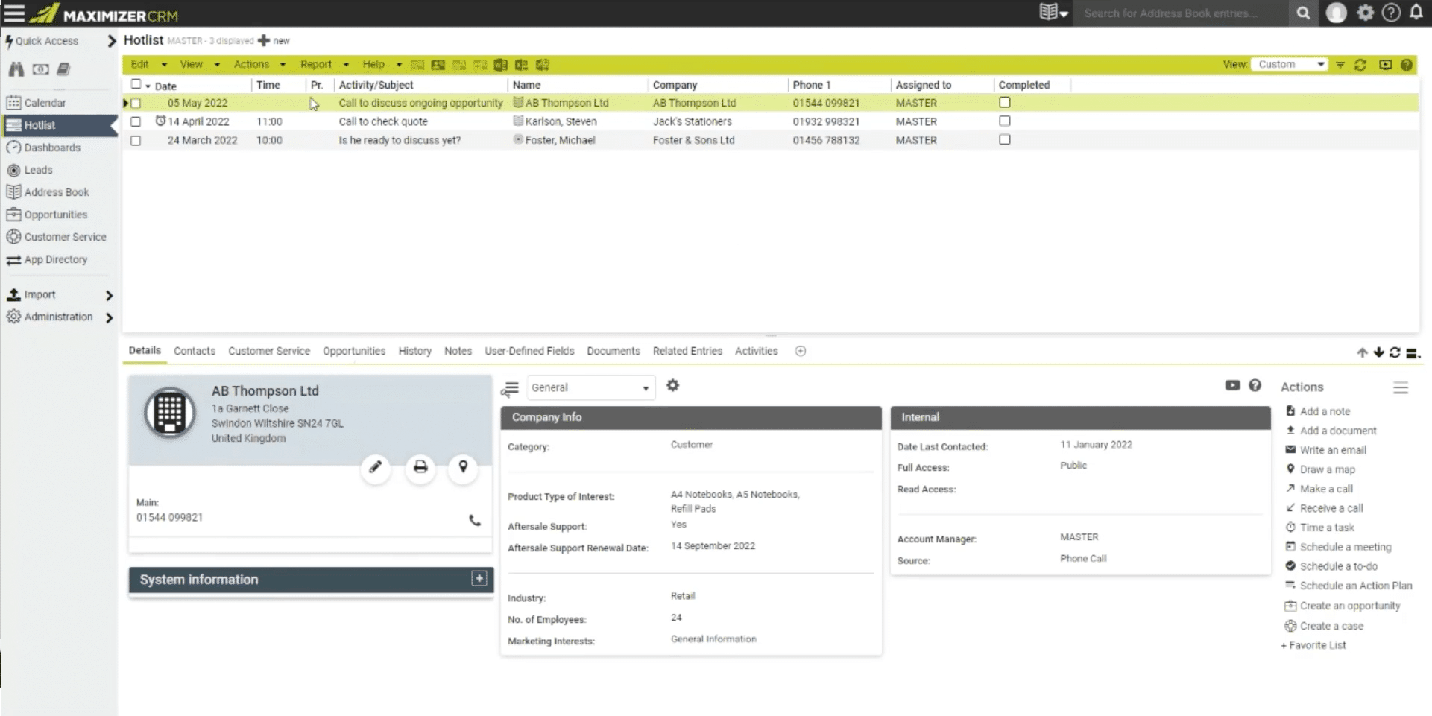Expand the Quick Access panel arrow
Screen dimensions: 1432x716
(x=112, y=41)
